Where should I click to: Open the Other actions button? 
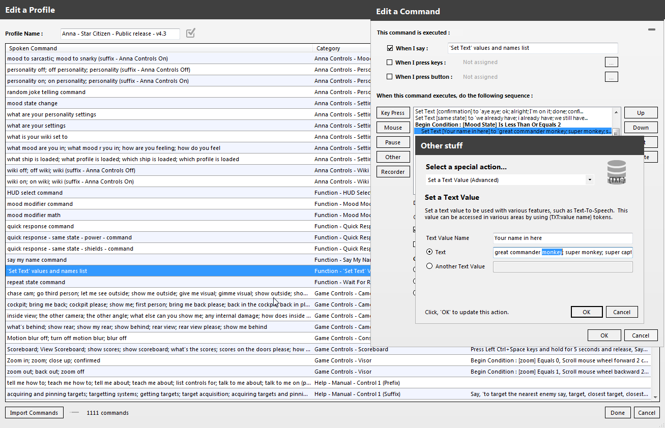(x=393, y=157)
